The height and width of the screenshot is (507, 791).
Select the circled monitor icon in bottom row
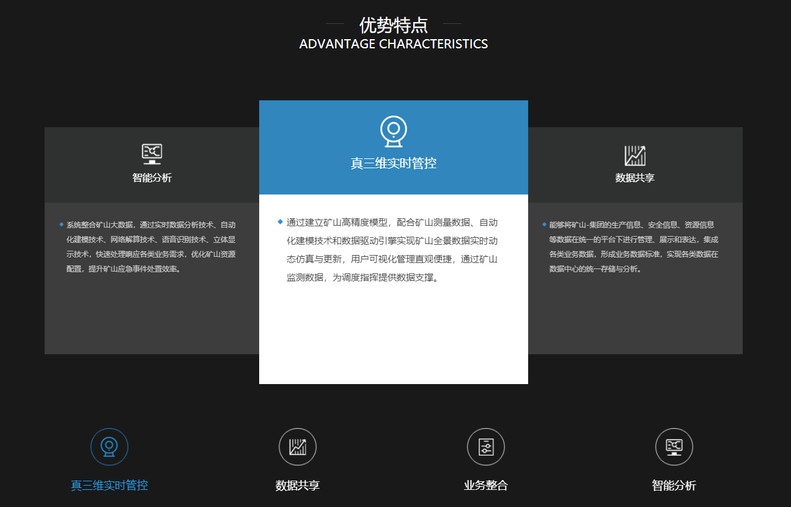[674, 447]
